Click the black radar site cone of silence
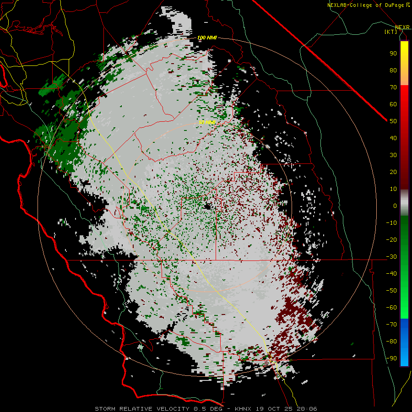Screen dimensions: 412x412 (x=207, y=207)
